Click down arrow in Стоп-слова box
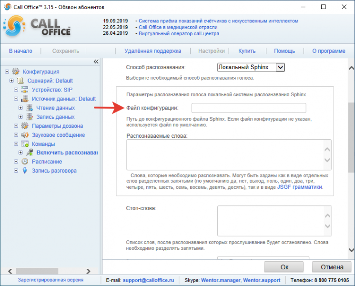Viewport: 355px width, 286px height. coord(328,226)
